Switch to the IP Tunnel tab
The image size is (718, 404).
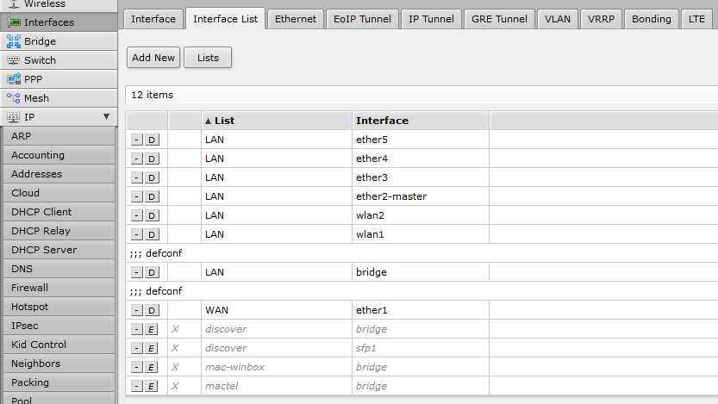pyautogui.click(x=431, y=19)
